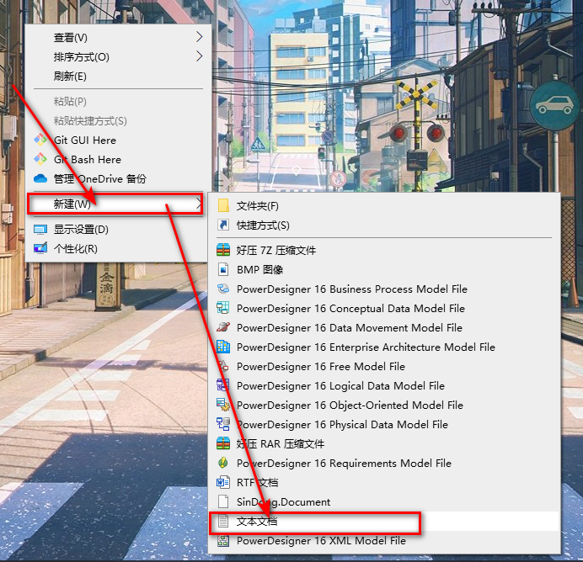This screenshot has width=583, height=562.
Task: Expand the 排序方式(O) submenu arrow
Action: (199, 56)
